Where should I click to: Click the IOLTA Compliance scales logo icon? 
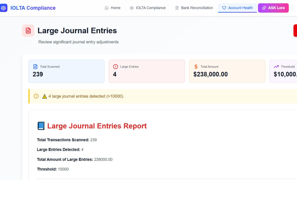(x=3, y=8)
